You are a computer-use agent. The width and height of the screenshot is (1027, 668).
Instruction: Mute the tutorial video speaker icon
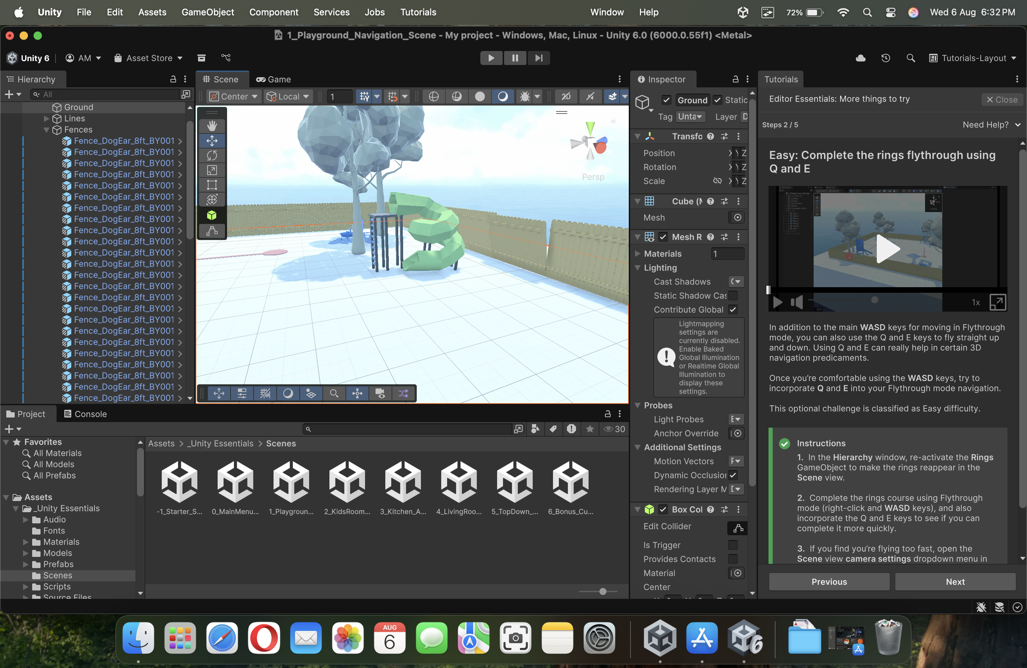(x=797, y=302)
